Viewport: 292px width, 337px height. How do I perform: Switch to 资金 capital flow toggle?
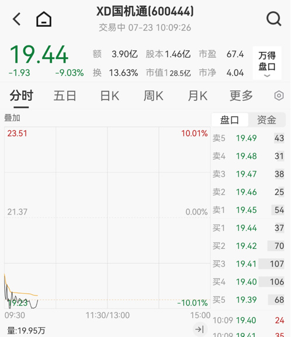[x=266, y=120]
